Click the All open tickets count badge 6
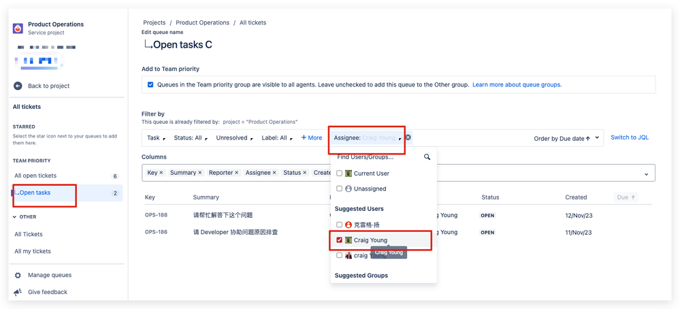The image size is (680, 309). point(115,176)
